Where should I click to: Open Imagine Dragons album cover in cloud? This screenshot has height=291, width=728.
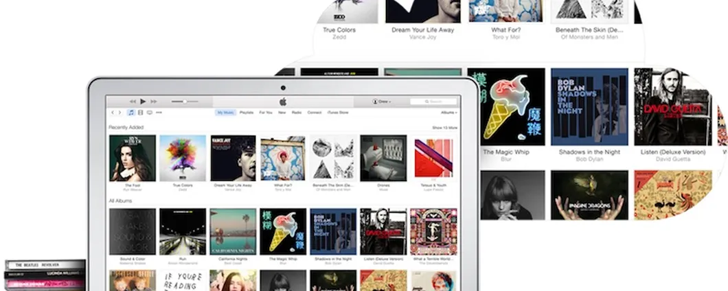point(590,195)
